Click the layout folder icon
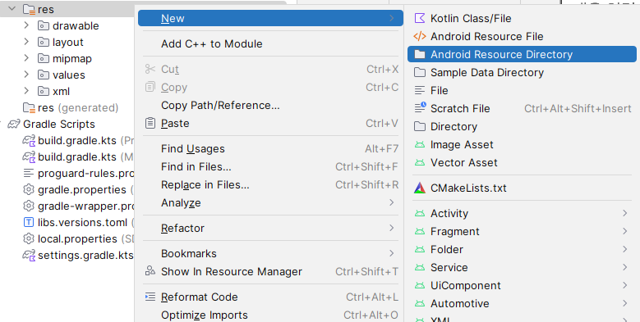The image size is (640, 322). tap(44, 42)
